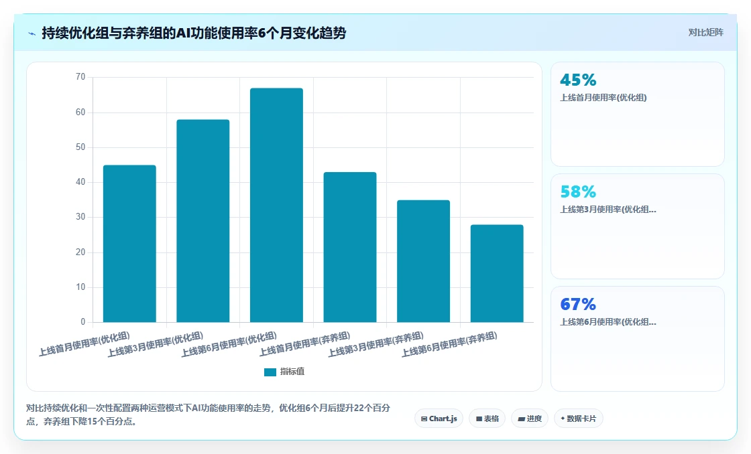Click the y-axis value 70
This screenshot has height=454, width=751.
[80, 77]
